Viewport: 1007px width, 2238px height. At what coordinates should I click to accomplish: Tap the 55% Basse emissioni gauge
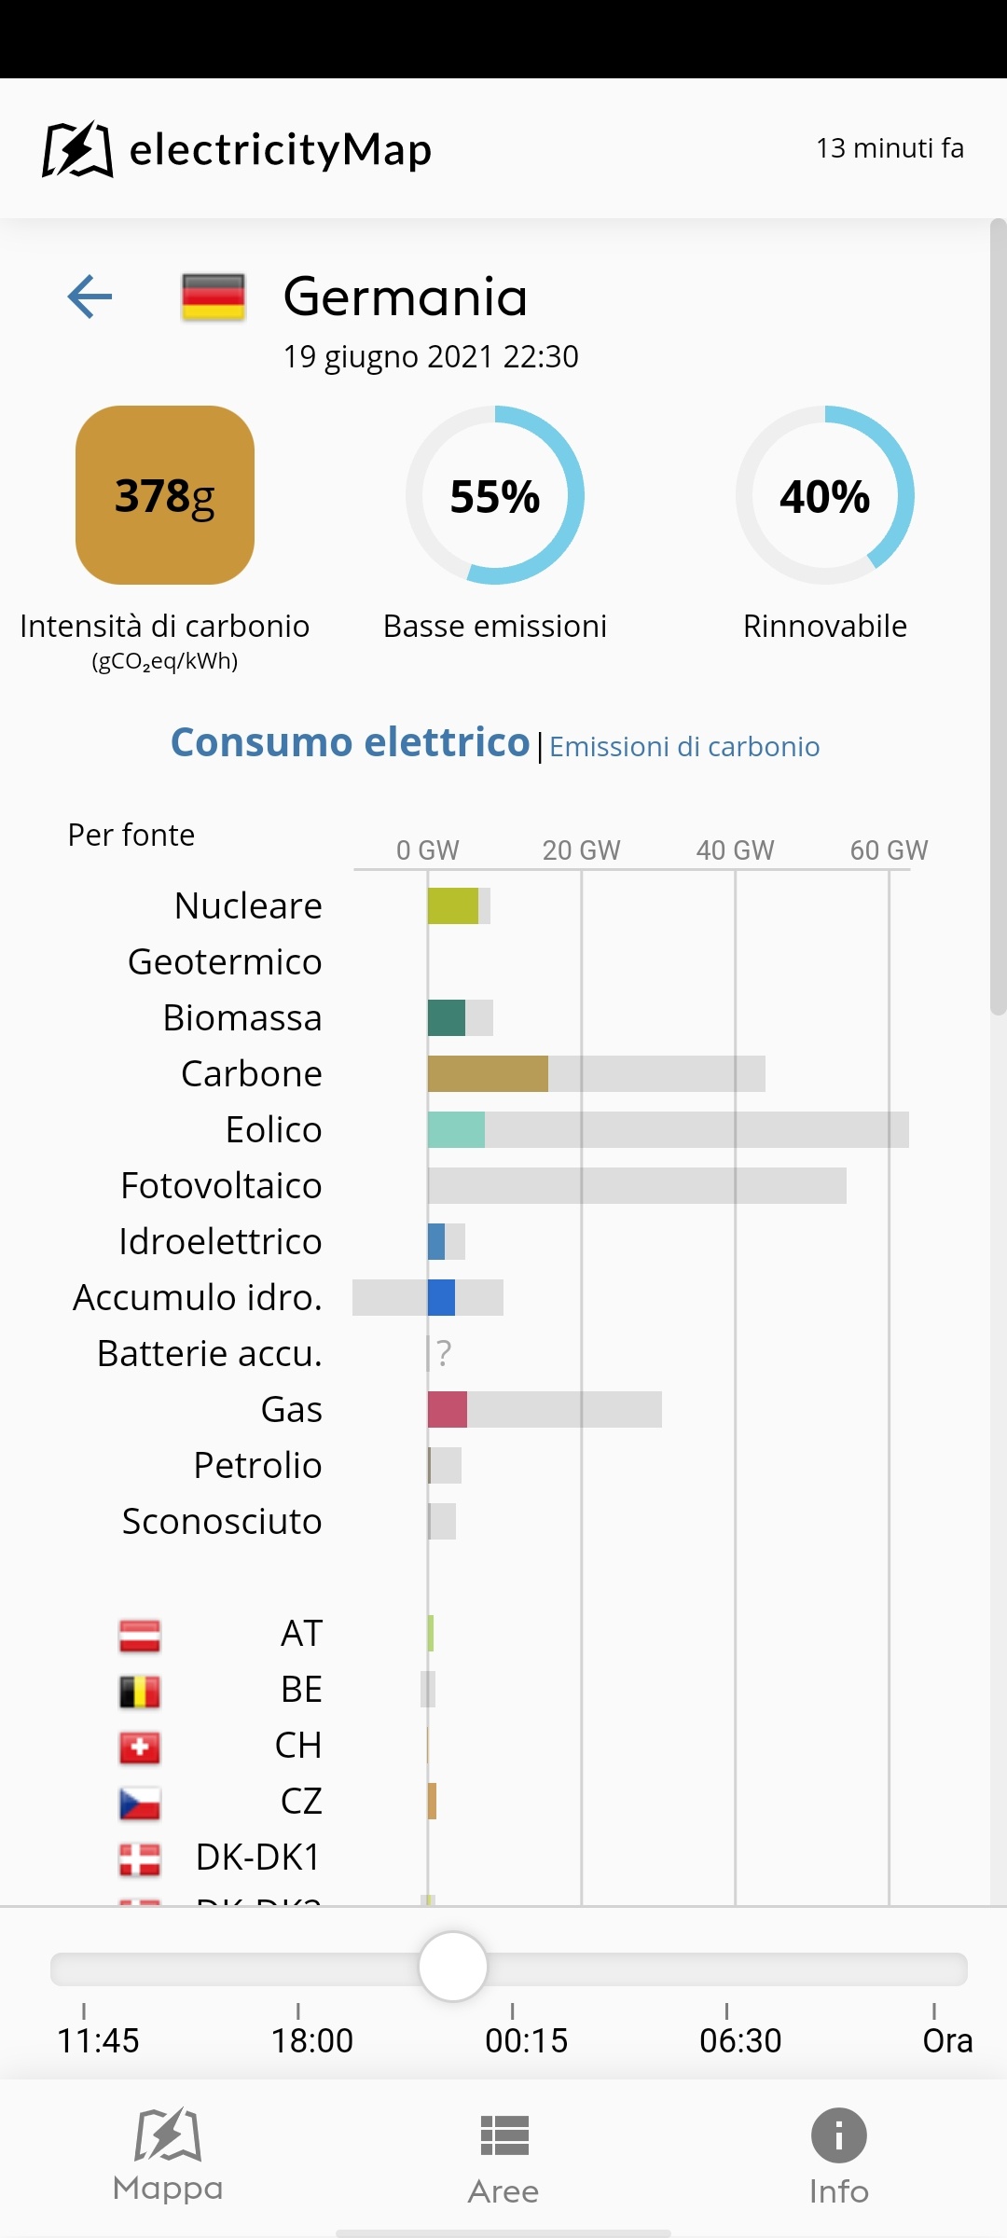point(495,495)
